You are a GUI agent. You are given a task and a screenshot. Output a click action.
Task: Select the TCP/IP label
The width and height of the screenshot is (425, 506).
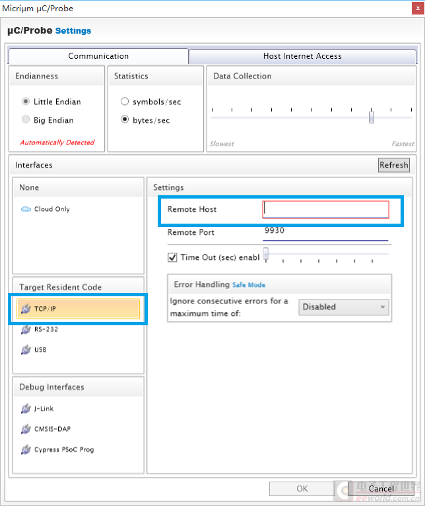click(x=45, y=309)
